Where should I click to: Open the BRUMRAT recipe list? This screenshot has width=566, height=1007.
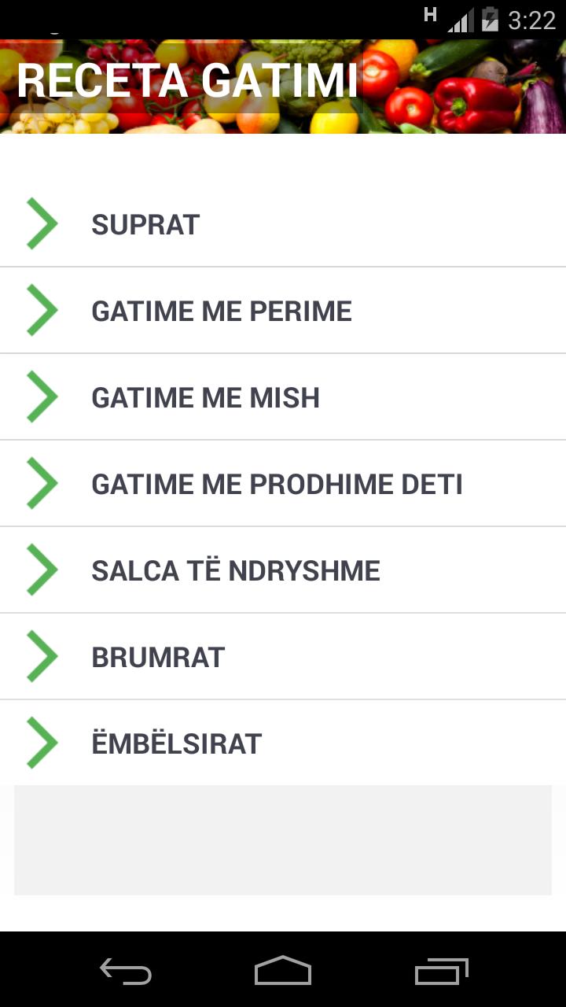[x=159, y=658]
